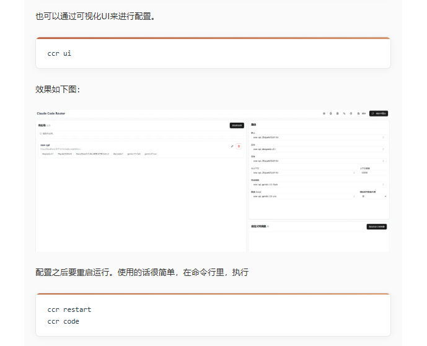Click the black save button in router header
This screenshot has width=427, height=346.
pos(379,113)
